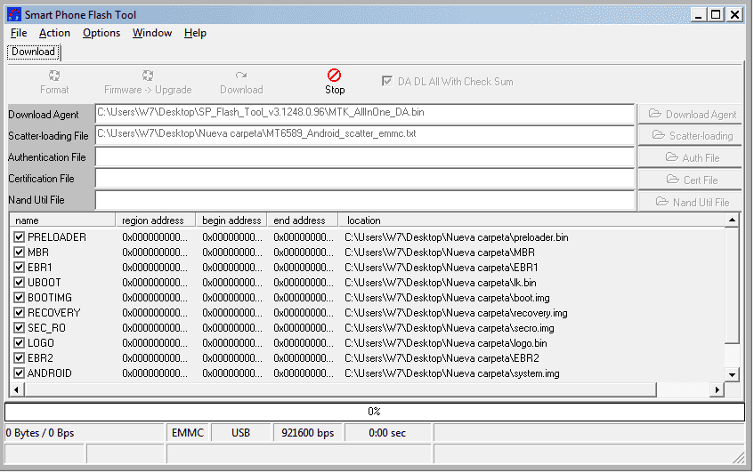Click the Download Agent path field
This screenshot has height=473, width=754.
pos(364,114)
